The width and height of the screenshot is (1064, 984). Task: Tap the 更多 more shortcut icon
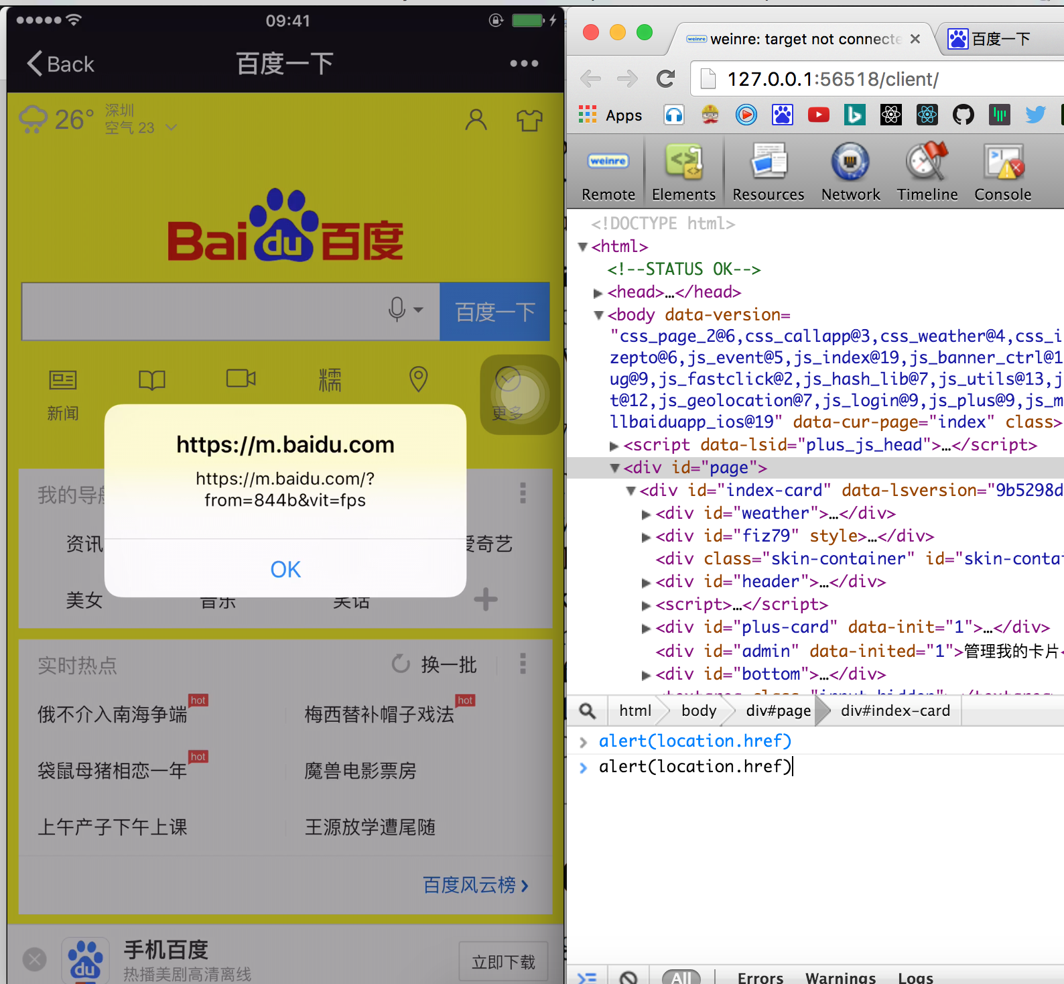point(508,394)
